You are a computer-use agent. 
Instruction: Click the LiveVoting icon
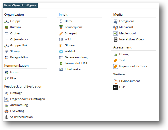[7, 111]
